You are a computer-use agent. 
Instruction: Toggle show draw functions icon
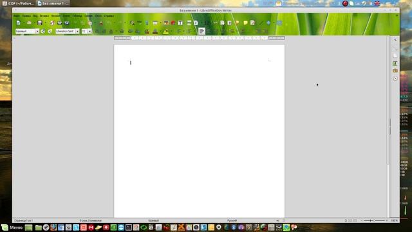(279, 23)
